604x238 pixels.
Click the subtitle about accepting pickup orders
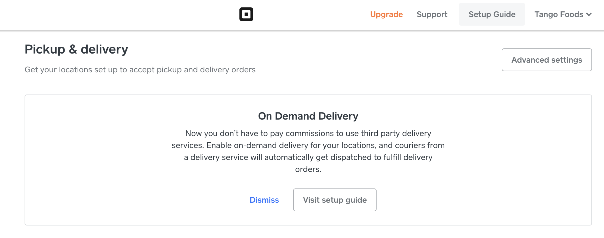click(x=140, y=70)
